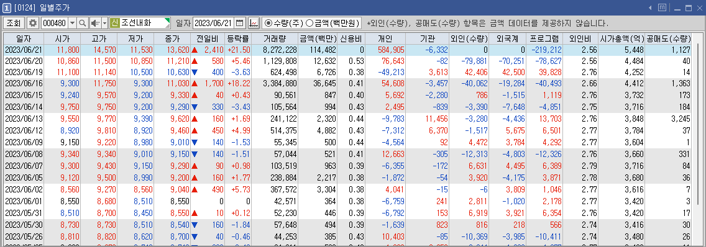Open the chart view icon
Image resolution: width=706 pixels, height=247 pixels.
point(254,23)
